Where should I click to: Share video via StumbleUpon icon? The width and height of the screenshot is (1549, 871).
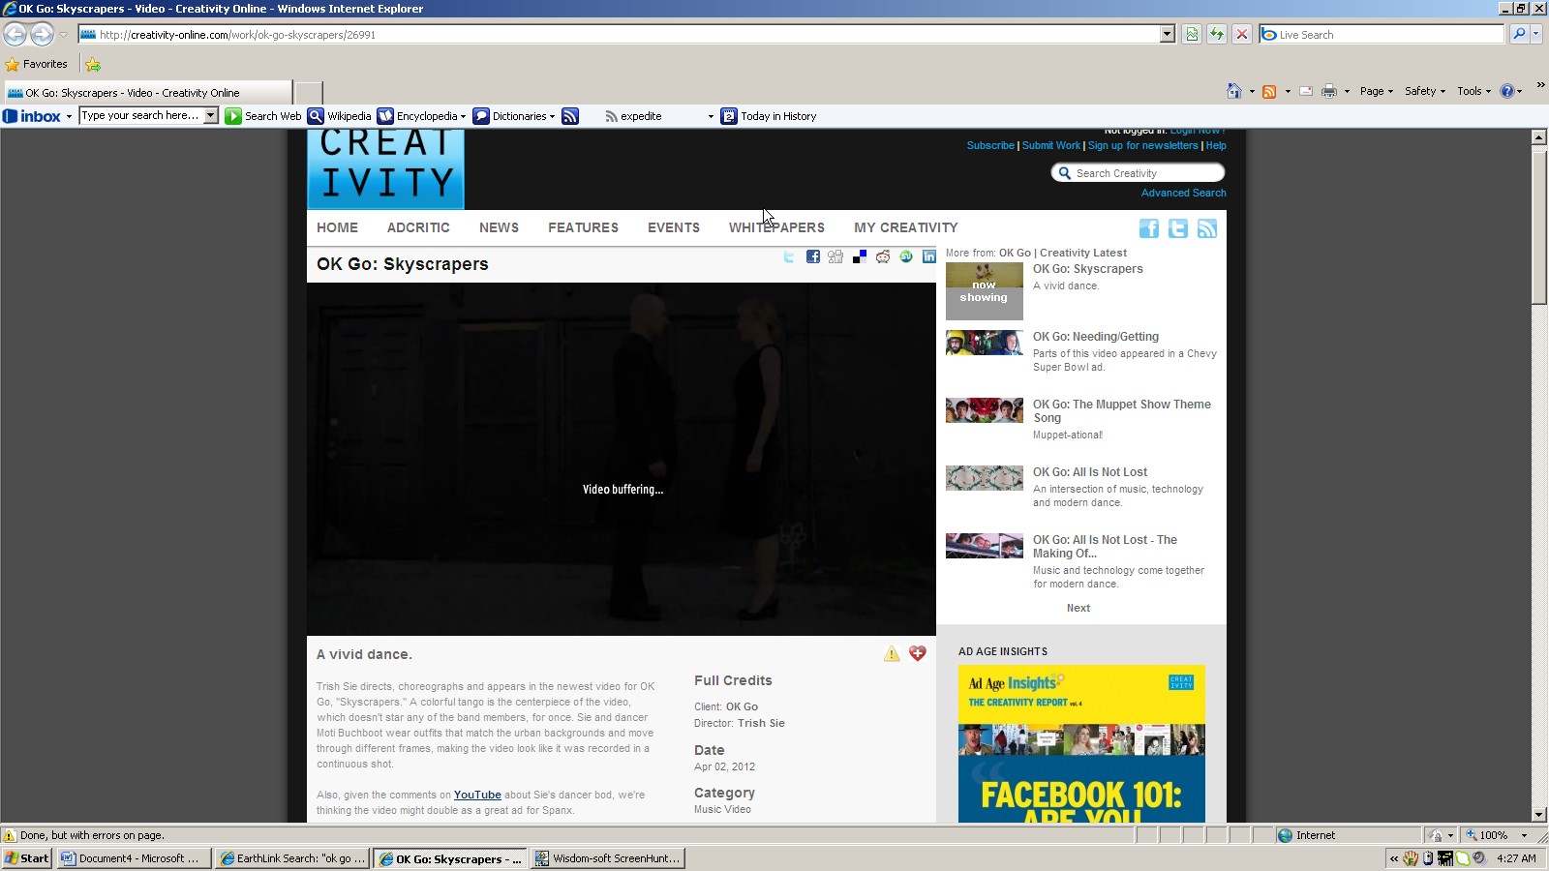point(906,256)
